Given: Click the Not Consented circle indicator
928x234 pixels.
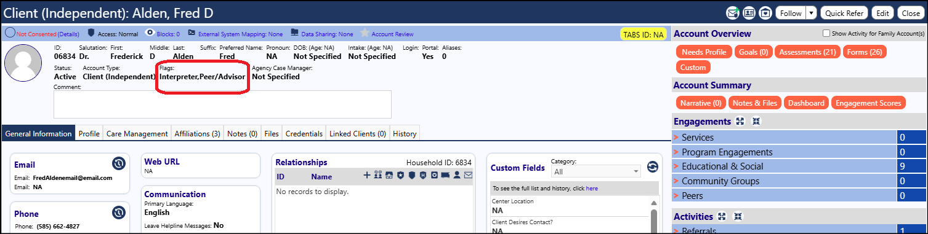Looking at the screenshot, I should click(10, 33).
